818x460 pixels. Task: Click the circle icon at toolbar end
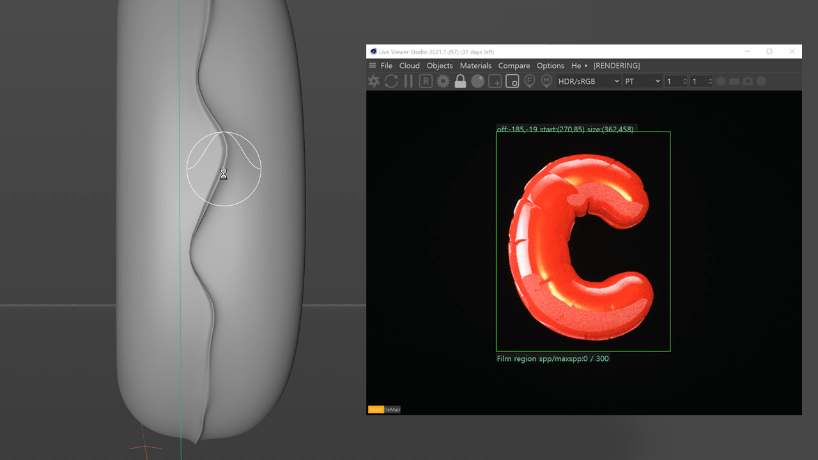[761, 81]
